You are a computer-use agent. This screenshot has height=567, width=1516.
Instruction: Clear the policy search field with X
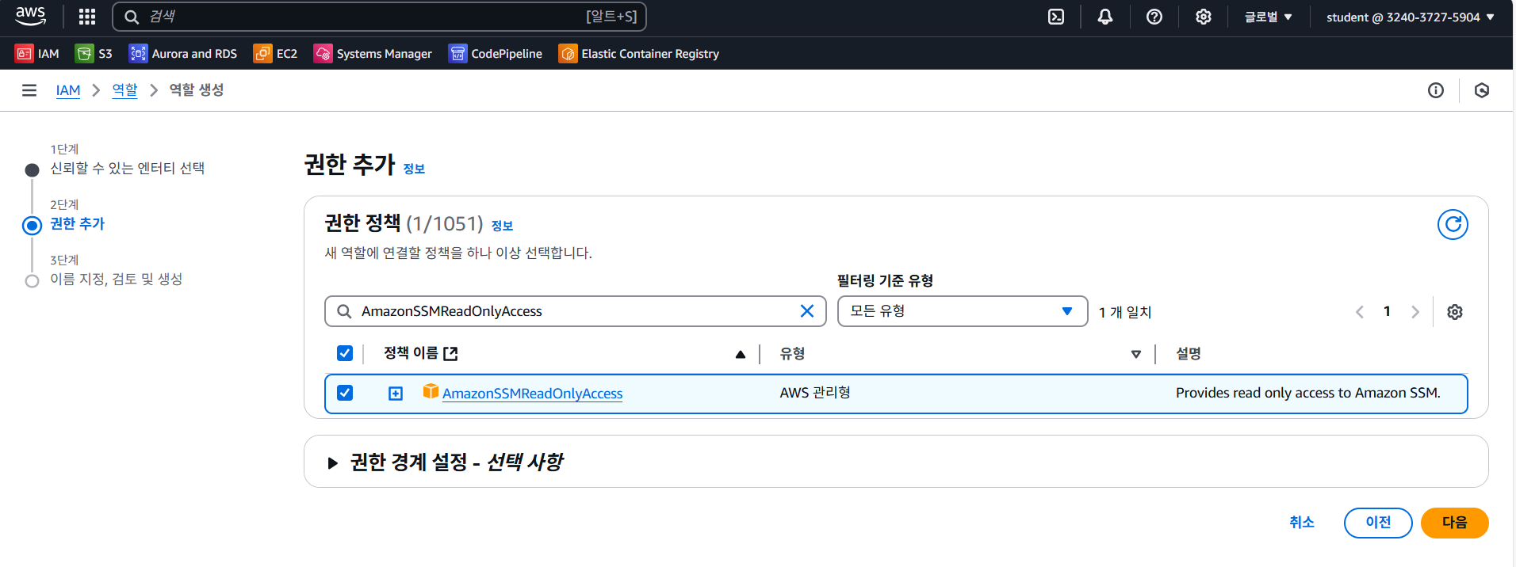[x=807, y=311]
